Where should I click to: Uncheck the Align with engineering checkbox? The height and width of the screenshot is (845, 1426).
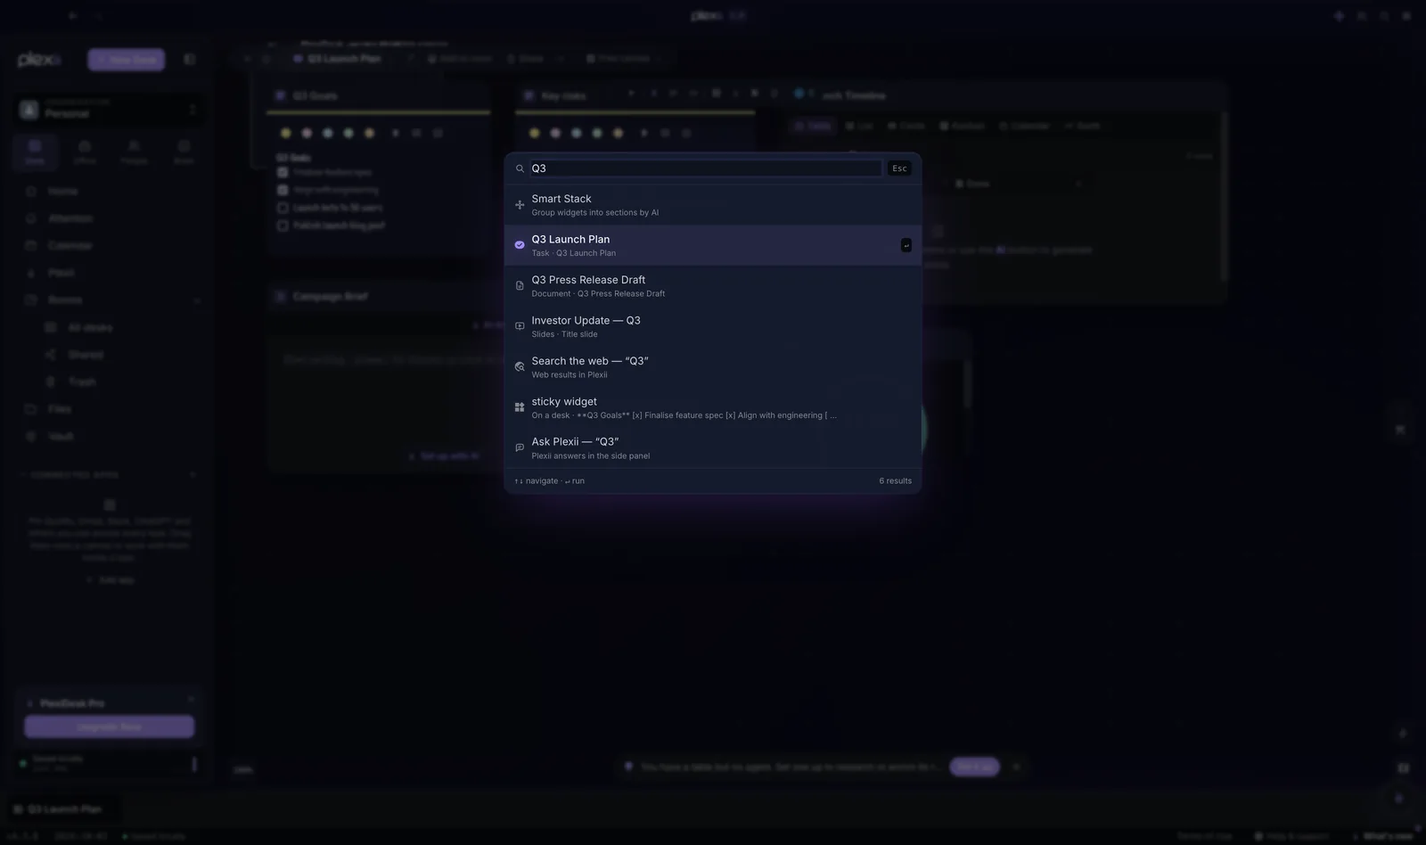tap(283, 190)
